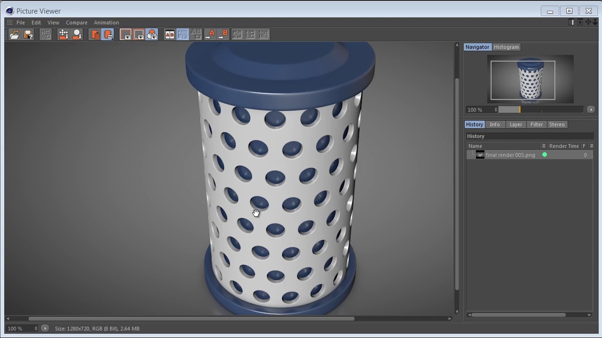
Task: Click the up-down arrow icon at top right
Action: (x=595, y=22)
